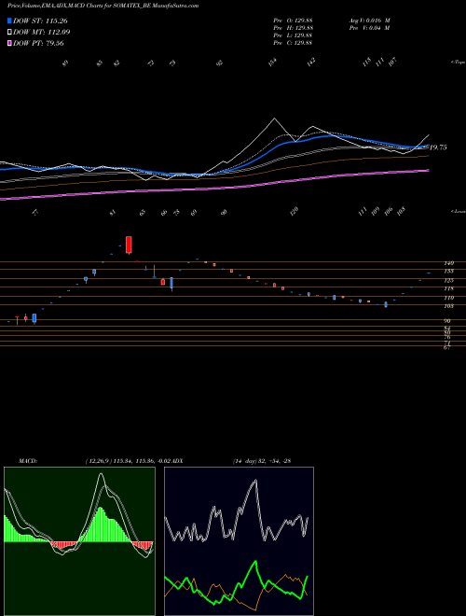Image resolution: width=466 pixels, height=616 pixels.
Task: Open the green MACD histogram chart panel
Action: pyautogui.click(x=79, y=541)
